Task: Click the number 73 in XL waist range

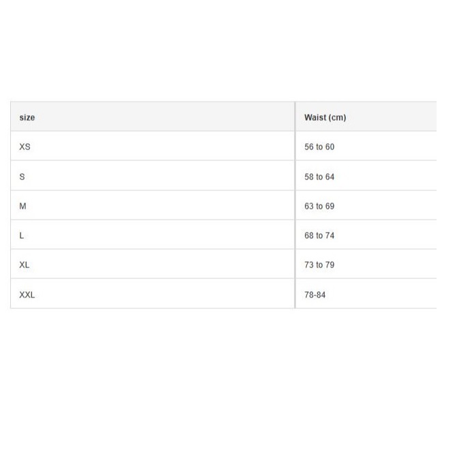Action: pos(309,265)
